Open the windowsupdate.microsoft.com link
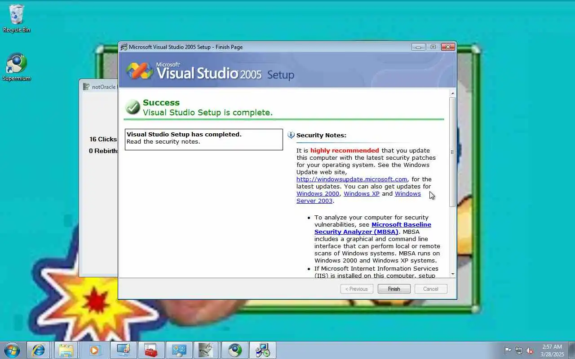The width and height of the screenshot is (575, 359). pyautogui.click(x=352, y=179)
